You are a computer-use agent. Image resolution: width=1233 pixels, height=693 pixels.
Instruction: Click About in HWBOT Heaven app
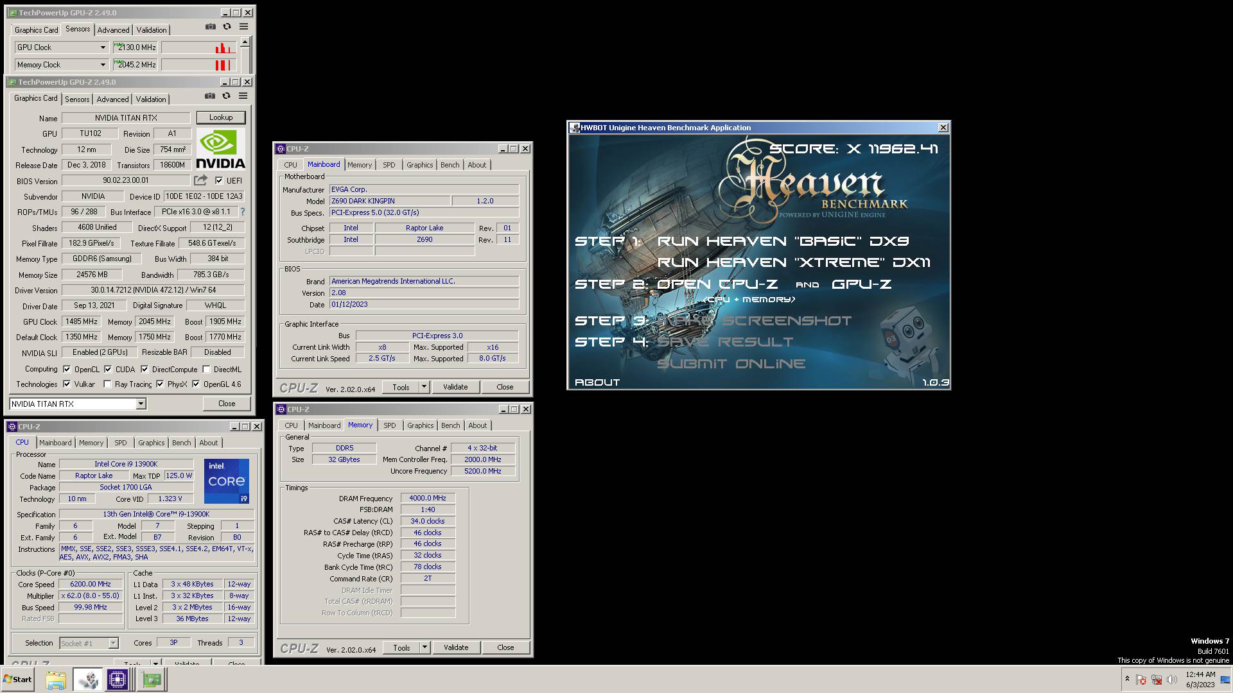pos(597,382)
